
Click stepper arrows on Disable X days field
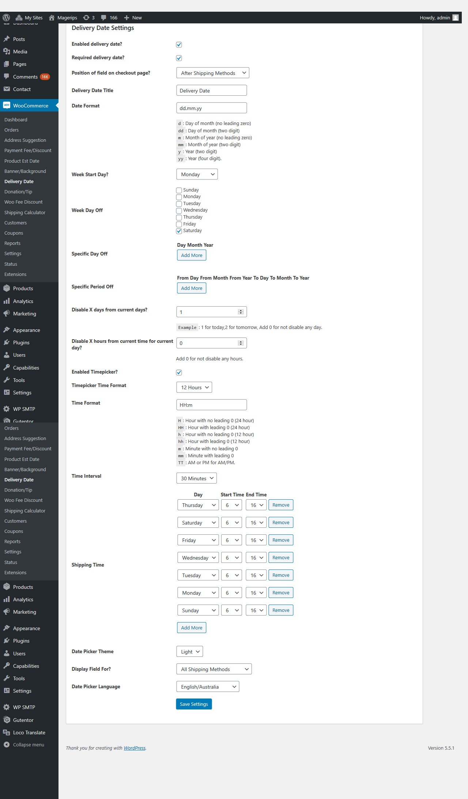click(x=241, y=312)
